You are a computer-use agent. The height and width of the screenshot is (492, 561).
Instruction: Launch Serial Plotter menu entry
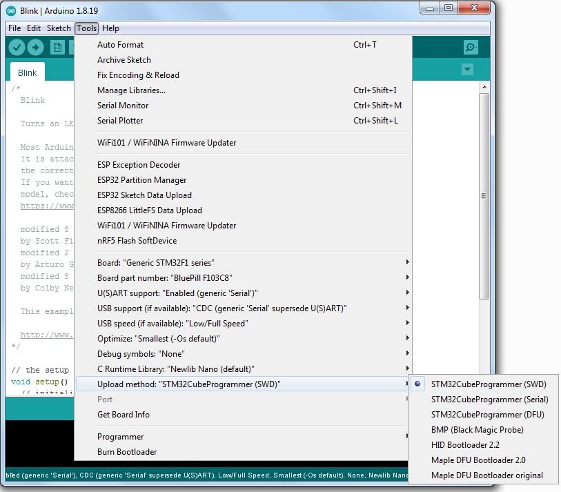click(244, 121)
